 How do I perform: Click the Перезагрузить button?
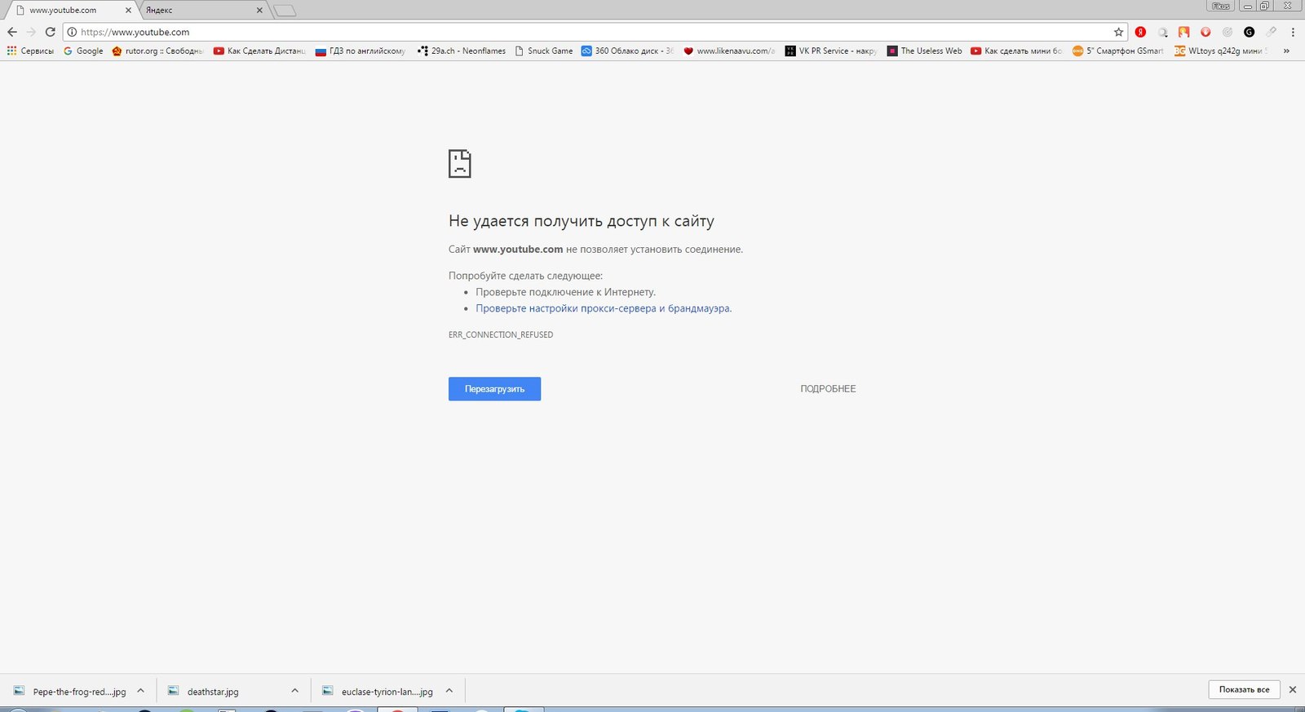click(x=494, y=389)
